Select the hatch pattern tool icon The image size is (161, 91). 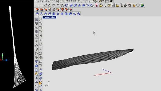(x=95, y=1)
